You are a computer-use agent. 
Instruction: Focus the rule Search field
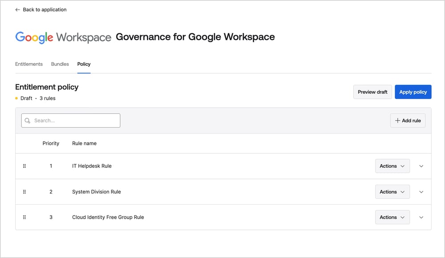click(71, 121)
